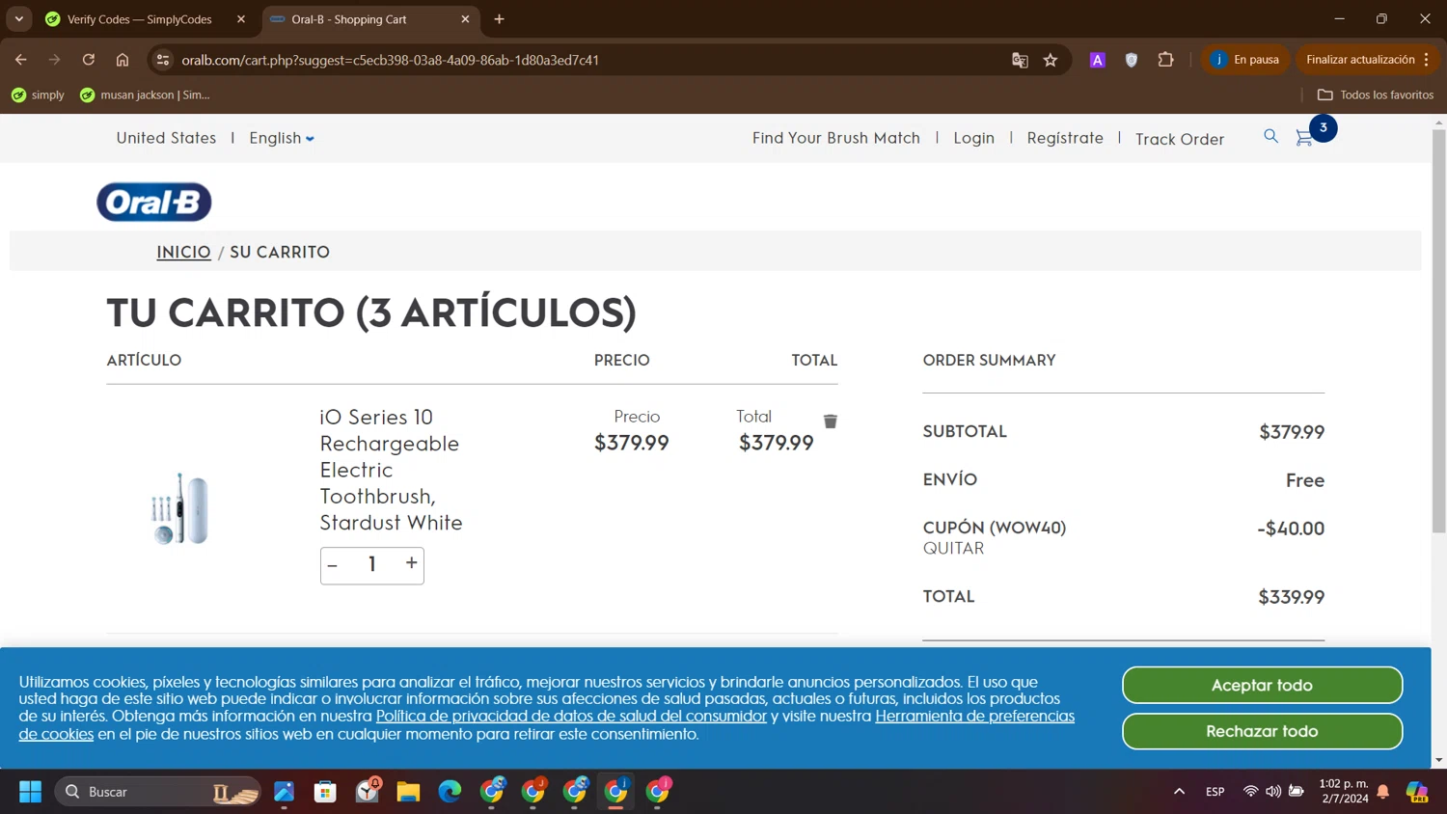Check battery status tray icon

[1297, 792]
